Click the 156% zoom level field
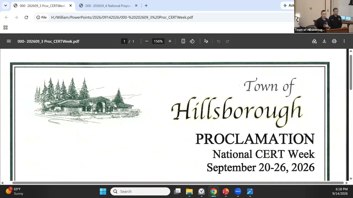Image resolution: width=353 pixels, height=198 pixels. coord(158,41)
